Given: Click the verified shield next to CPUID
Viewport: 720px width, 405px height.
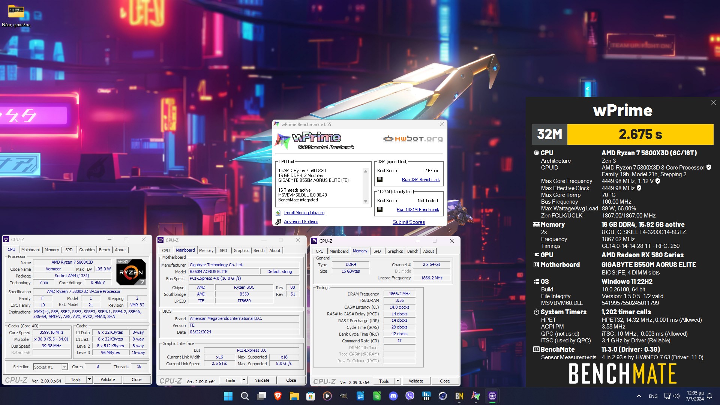Looking at the screenshot, I should [x=709, y=167].
